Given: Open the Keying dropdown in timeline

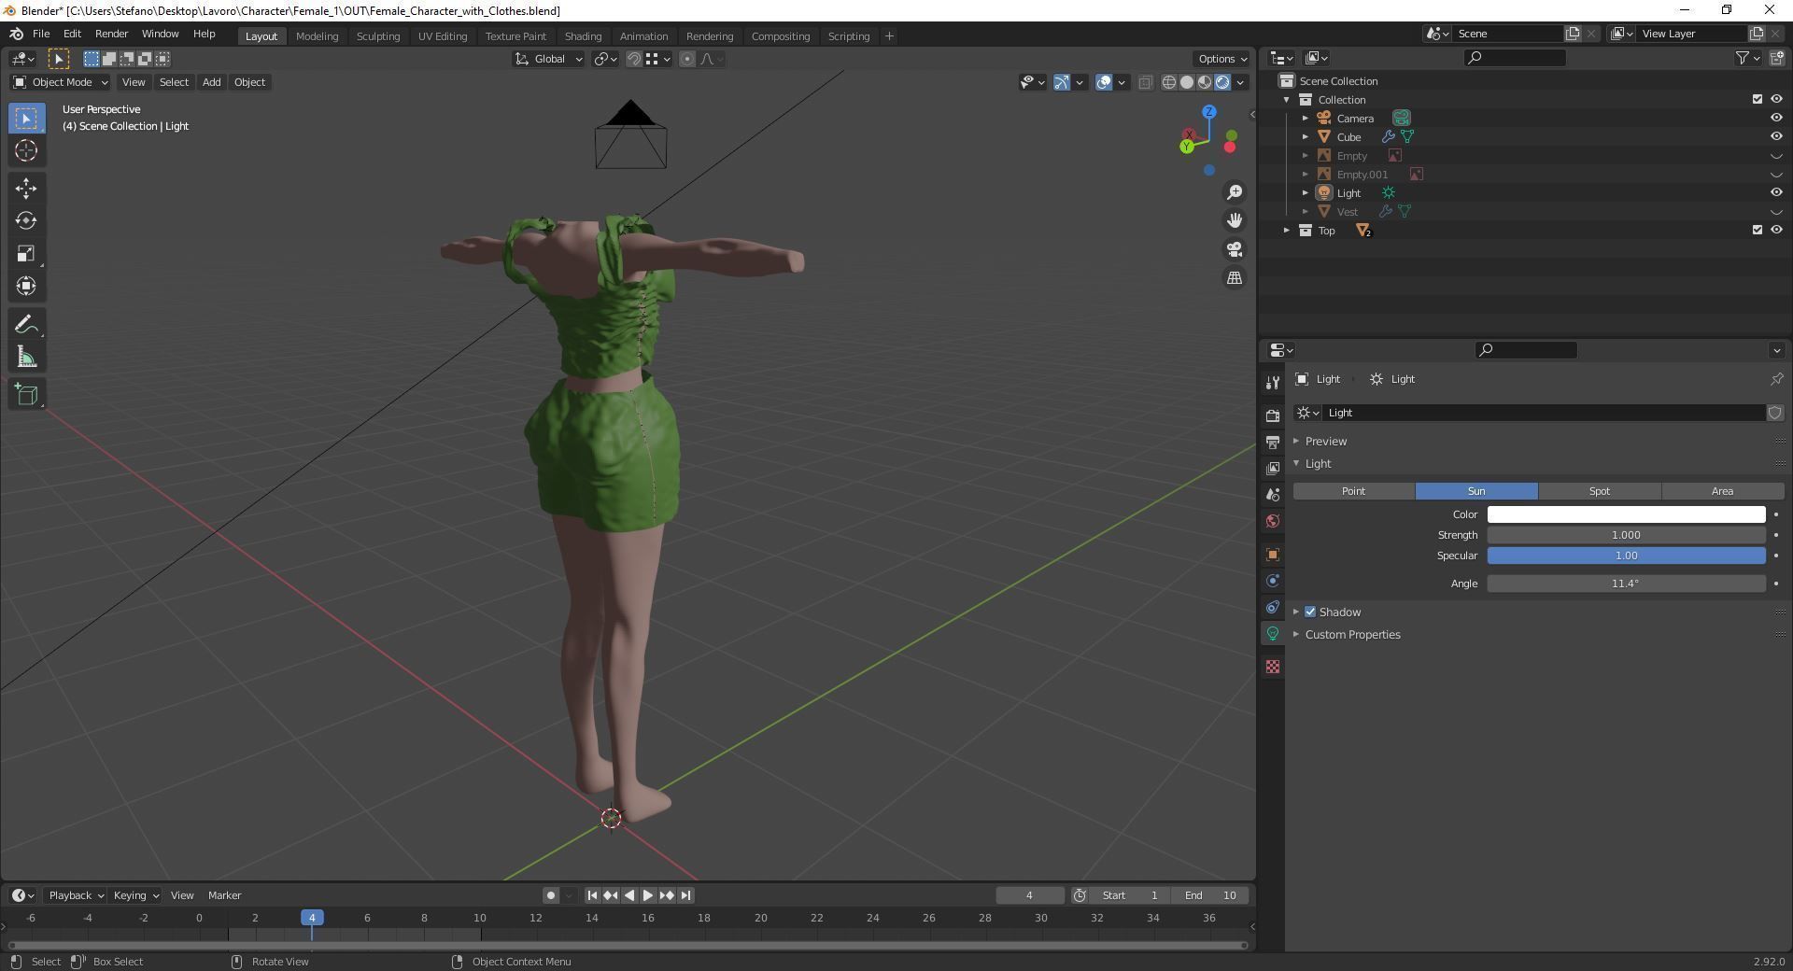Looking at the screenshot, I should (x=135, y=895).
